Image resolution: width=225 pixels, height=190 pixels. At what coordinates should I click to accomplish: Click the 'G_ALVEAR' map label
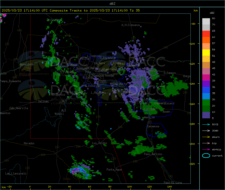(149, 109)
